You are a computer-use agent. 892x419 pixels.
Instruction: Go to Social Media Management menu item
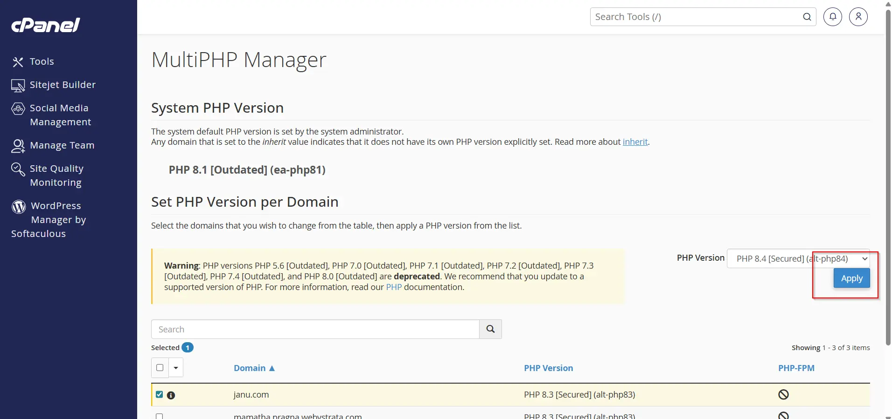[61, 115]
